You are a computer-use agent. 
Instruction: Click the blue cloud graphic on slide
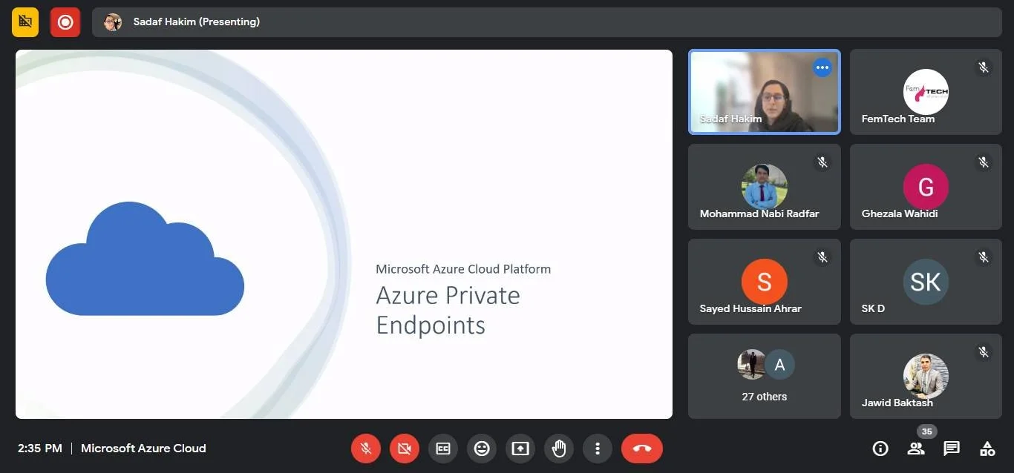click(x=145, y=259)
